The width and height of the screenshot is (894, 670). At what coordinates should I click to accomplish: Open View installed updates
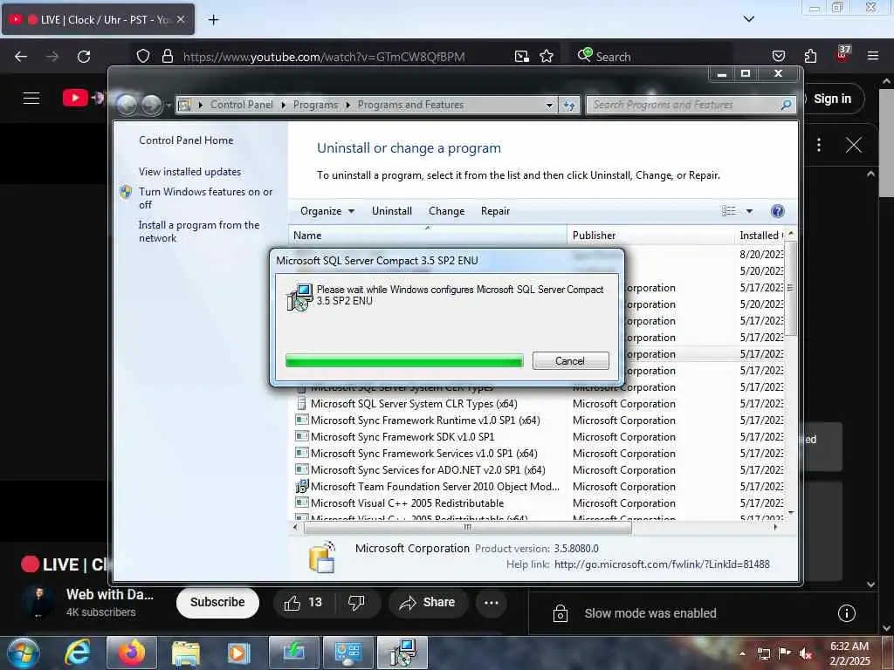click(x=189, y=172)
